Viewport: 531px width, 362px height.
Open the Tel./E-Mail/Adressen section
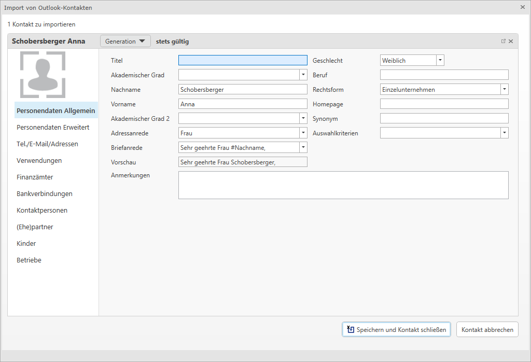tap(47, 144)
